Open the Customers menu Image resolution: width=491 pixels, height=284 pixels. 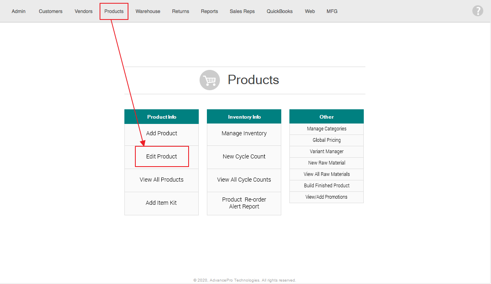[51, 11]
